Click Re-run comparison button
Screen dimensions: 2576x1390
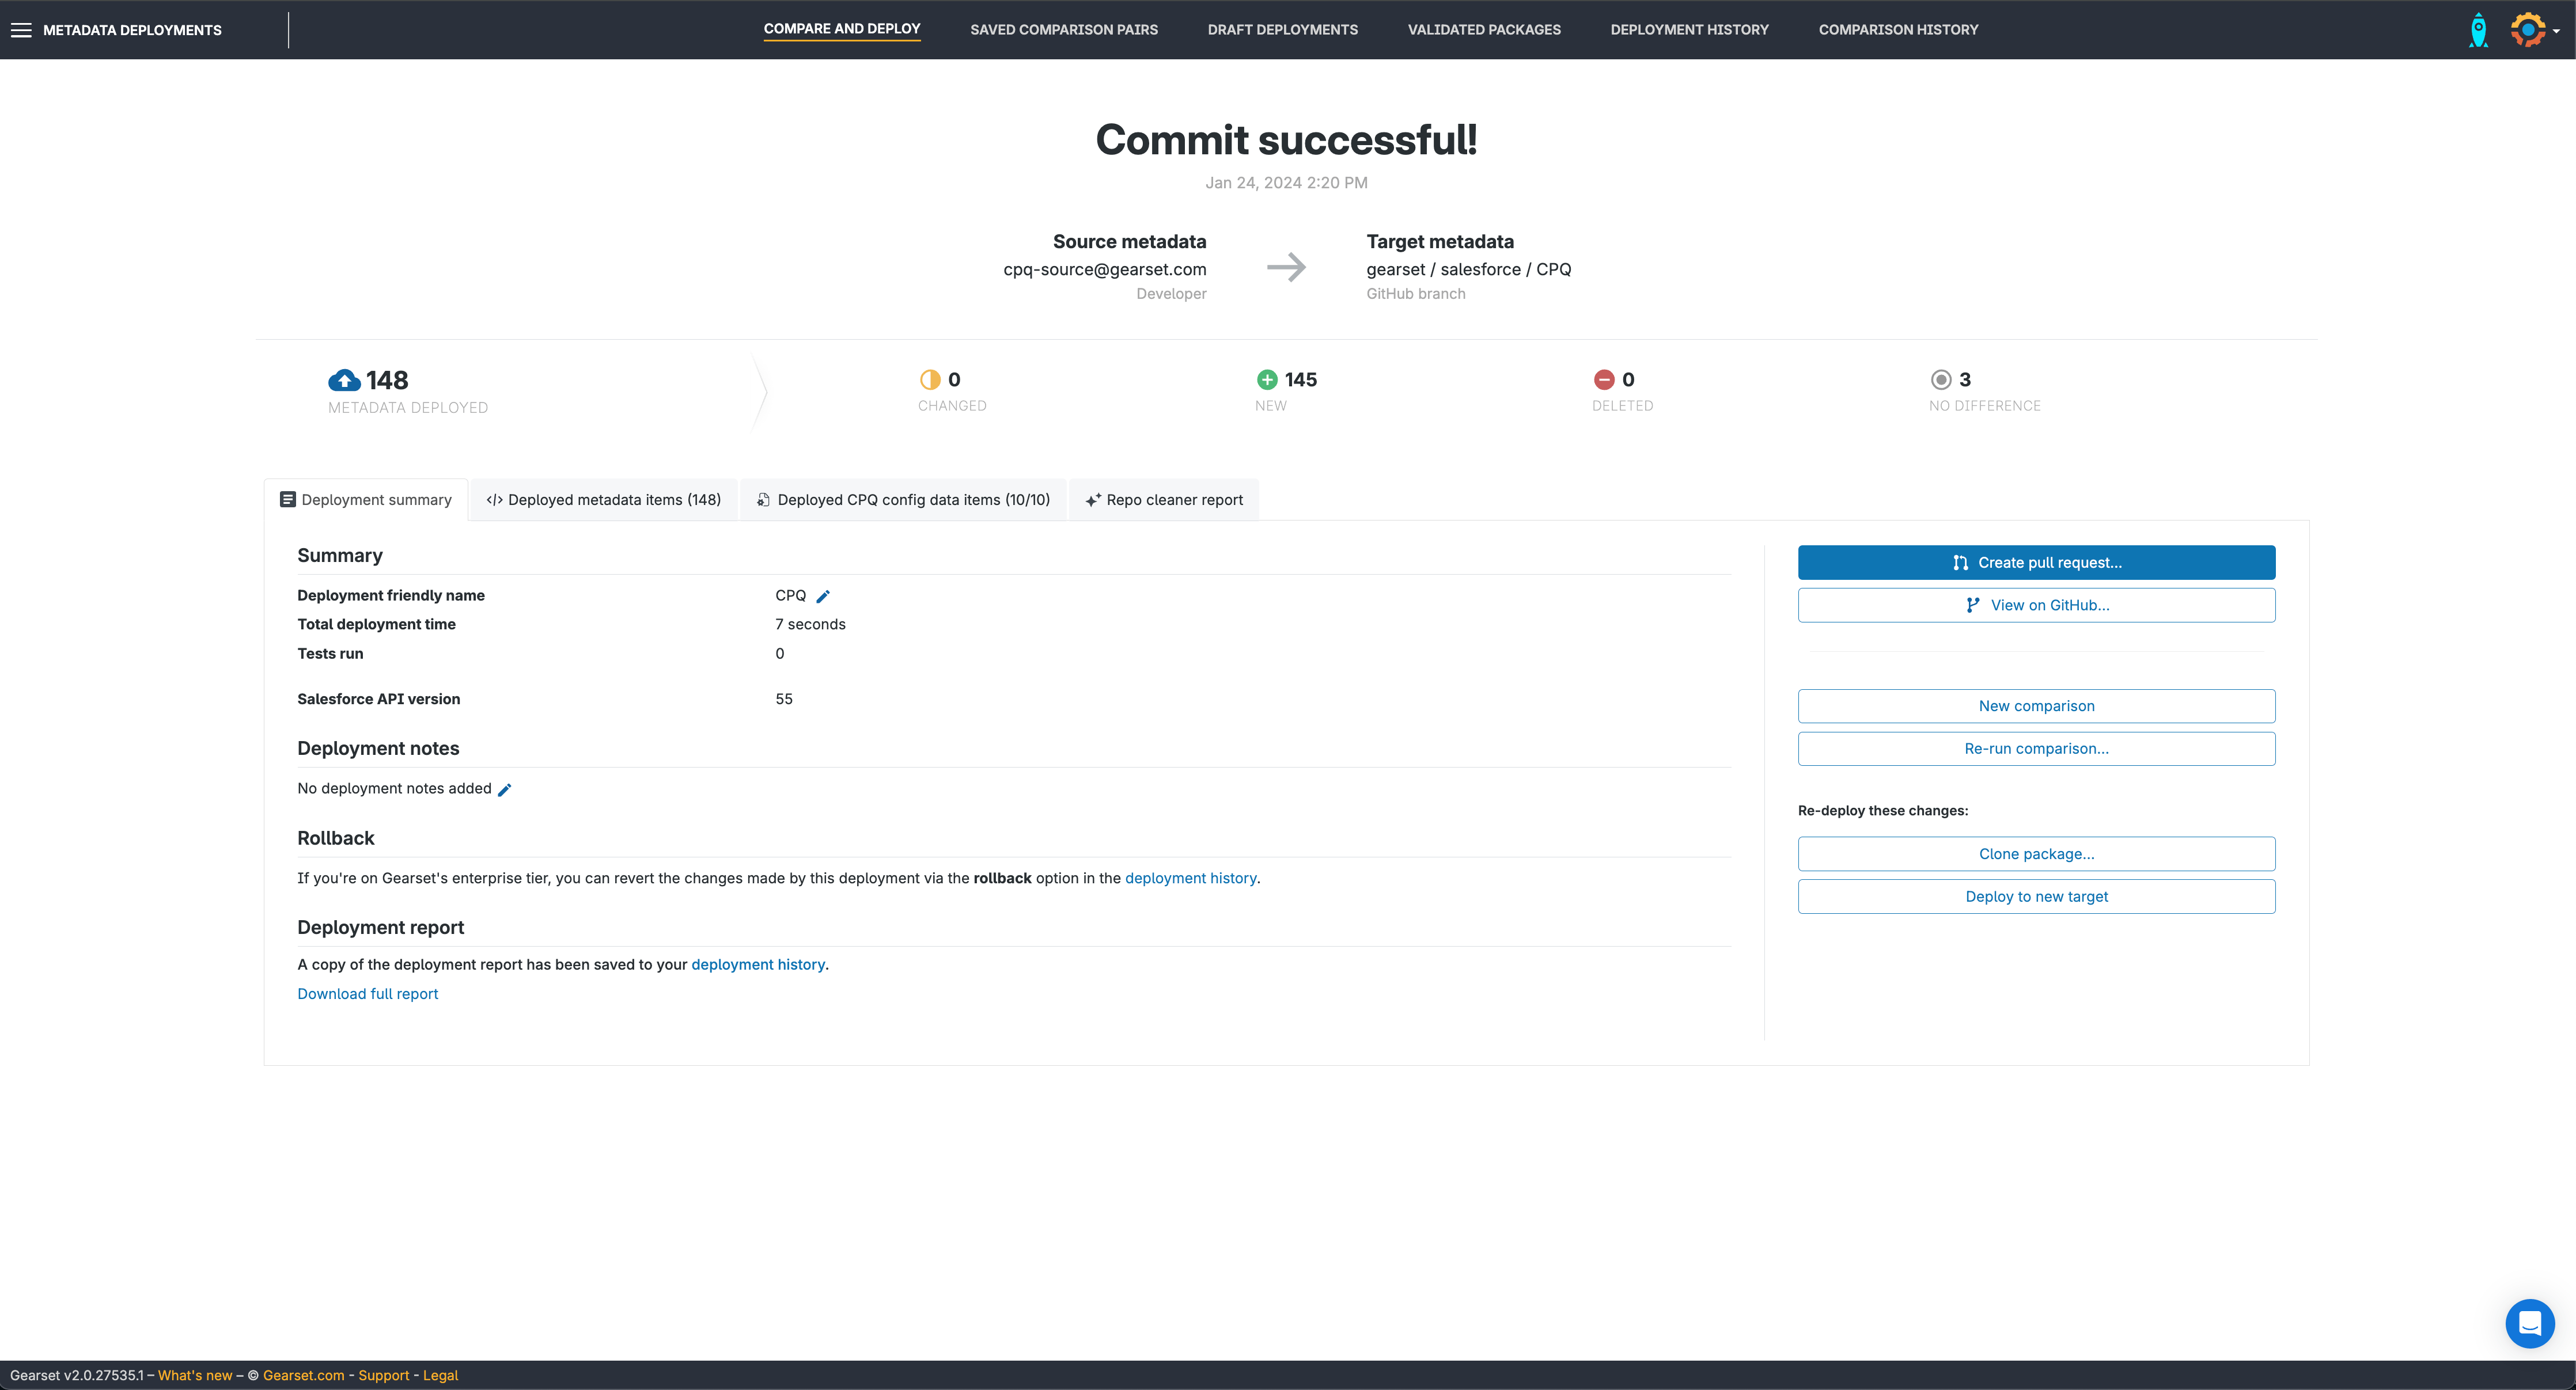pyautogui.click(x=2036, y=749)
